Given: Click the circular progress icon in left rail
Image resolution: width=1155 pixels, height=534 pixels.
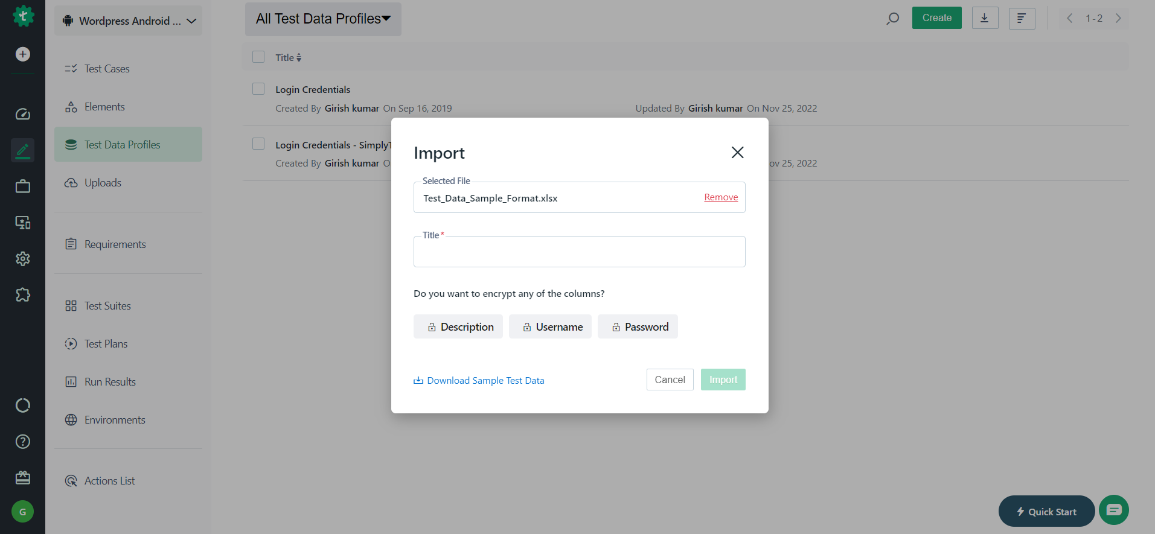Looking at the screenshot, I should tap(23, 405).
